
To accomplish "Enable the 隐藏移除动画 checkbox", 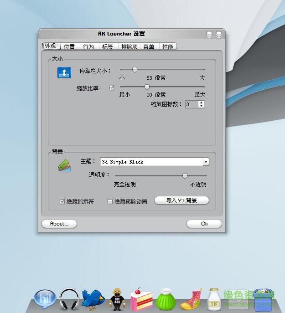I will tap(110, 201).
